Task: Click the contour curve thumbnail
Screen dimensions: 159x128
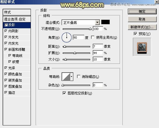Action: pos(66,77)
